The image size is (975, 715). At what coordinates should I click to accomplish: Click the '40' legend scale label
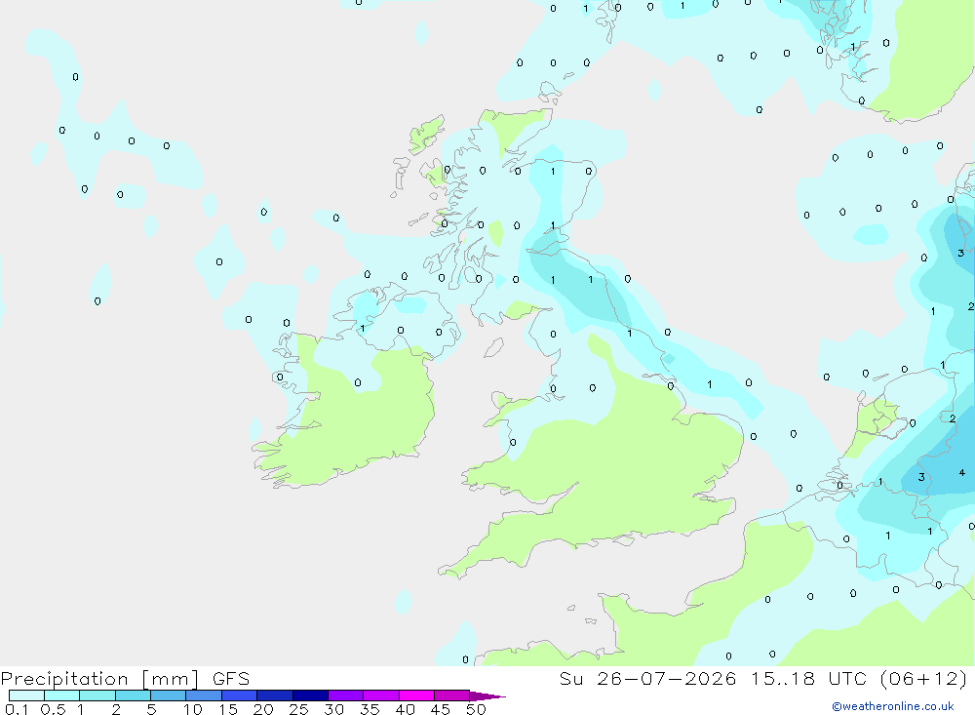tap(405, 709)
